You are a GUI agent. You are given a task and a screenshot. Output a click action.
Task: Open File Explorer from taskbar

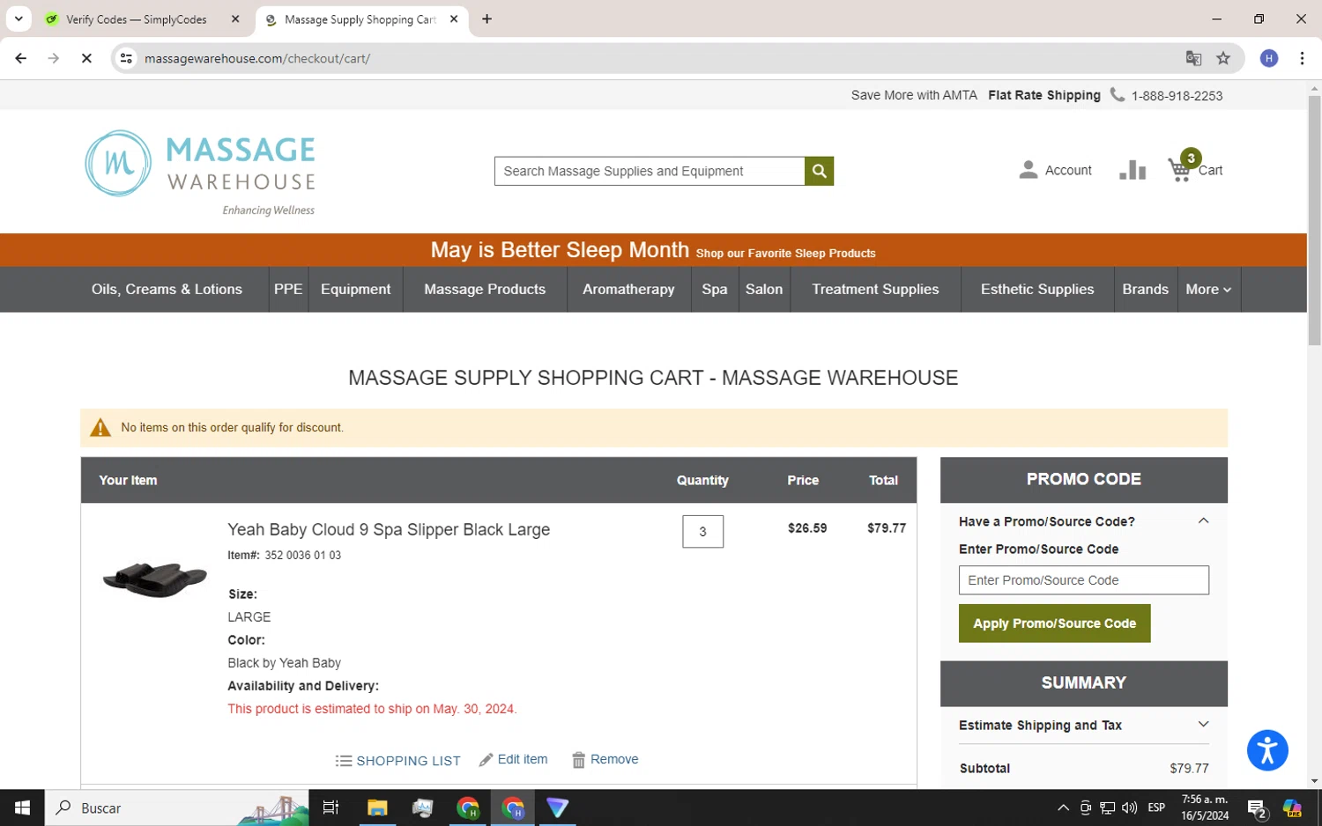point(377,808)
